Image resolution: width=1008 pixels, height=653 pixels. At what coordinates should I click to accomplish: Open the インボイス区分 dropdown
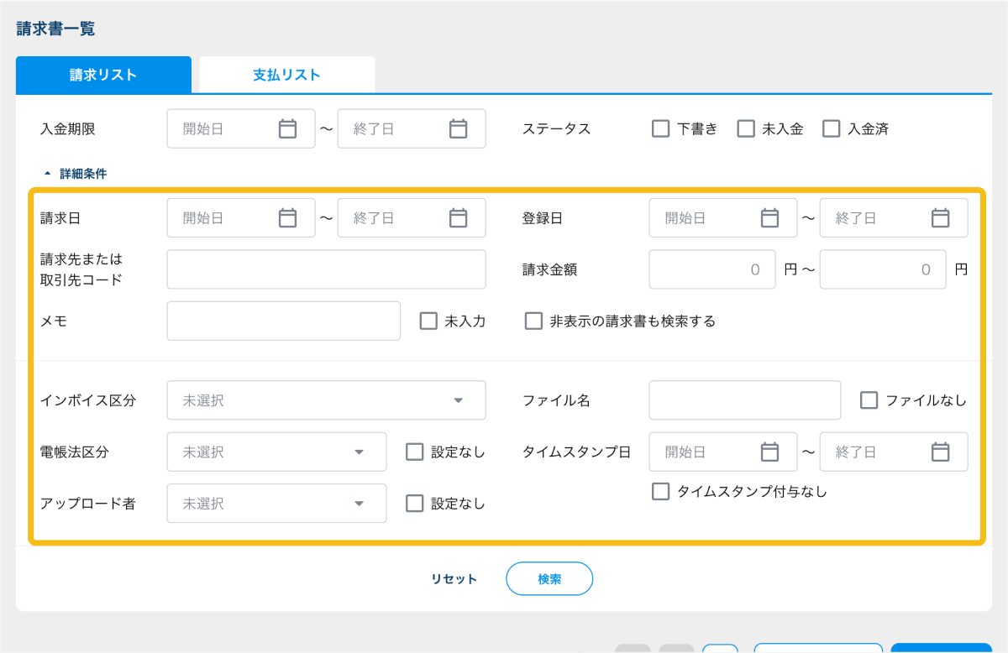(326, 400)
